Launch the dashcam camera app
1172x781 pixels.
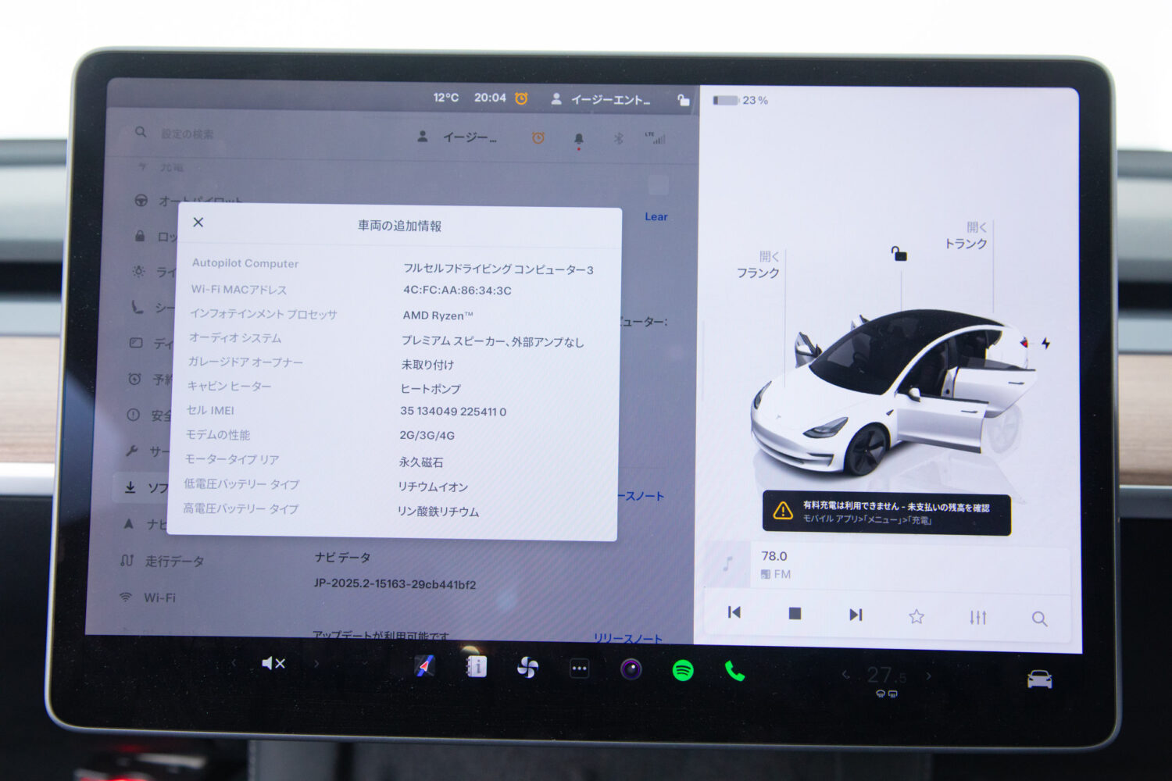click(631, 669)
